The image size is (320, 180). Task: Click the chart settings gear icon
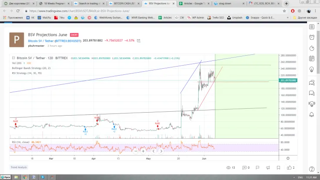point(288,158)
